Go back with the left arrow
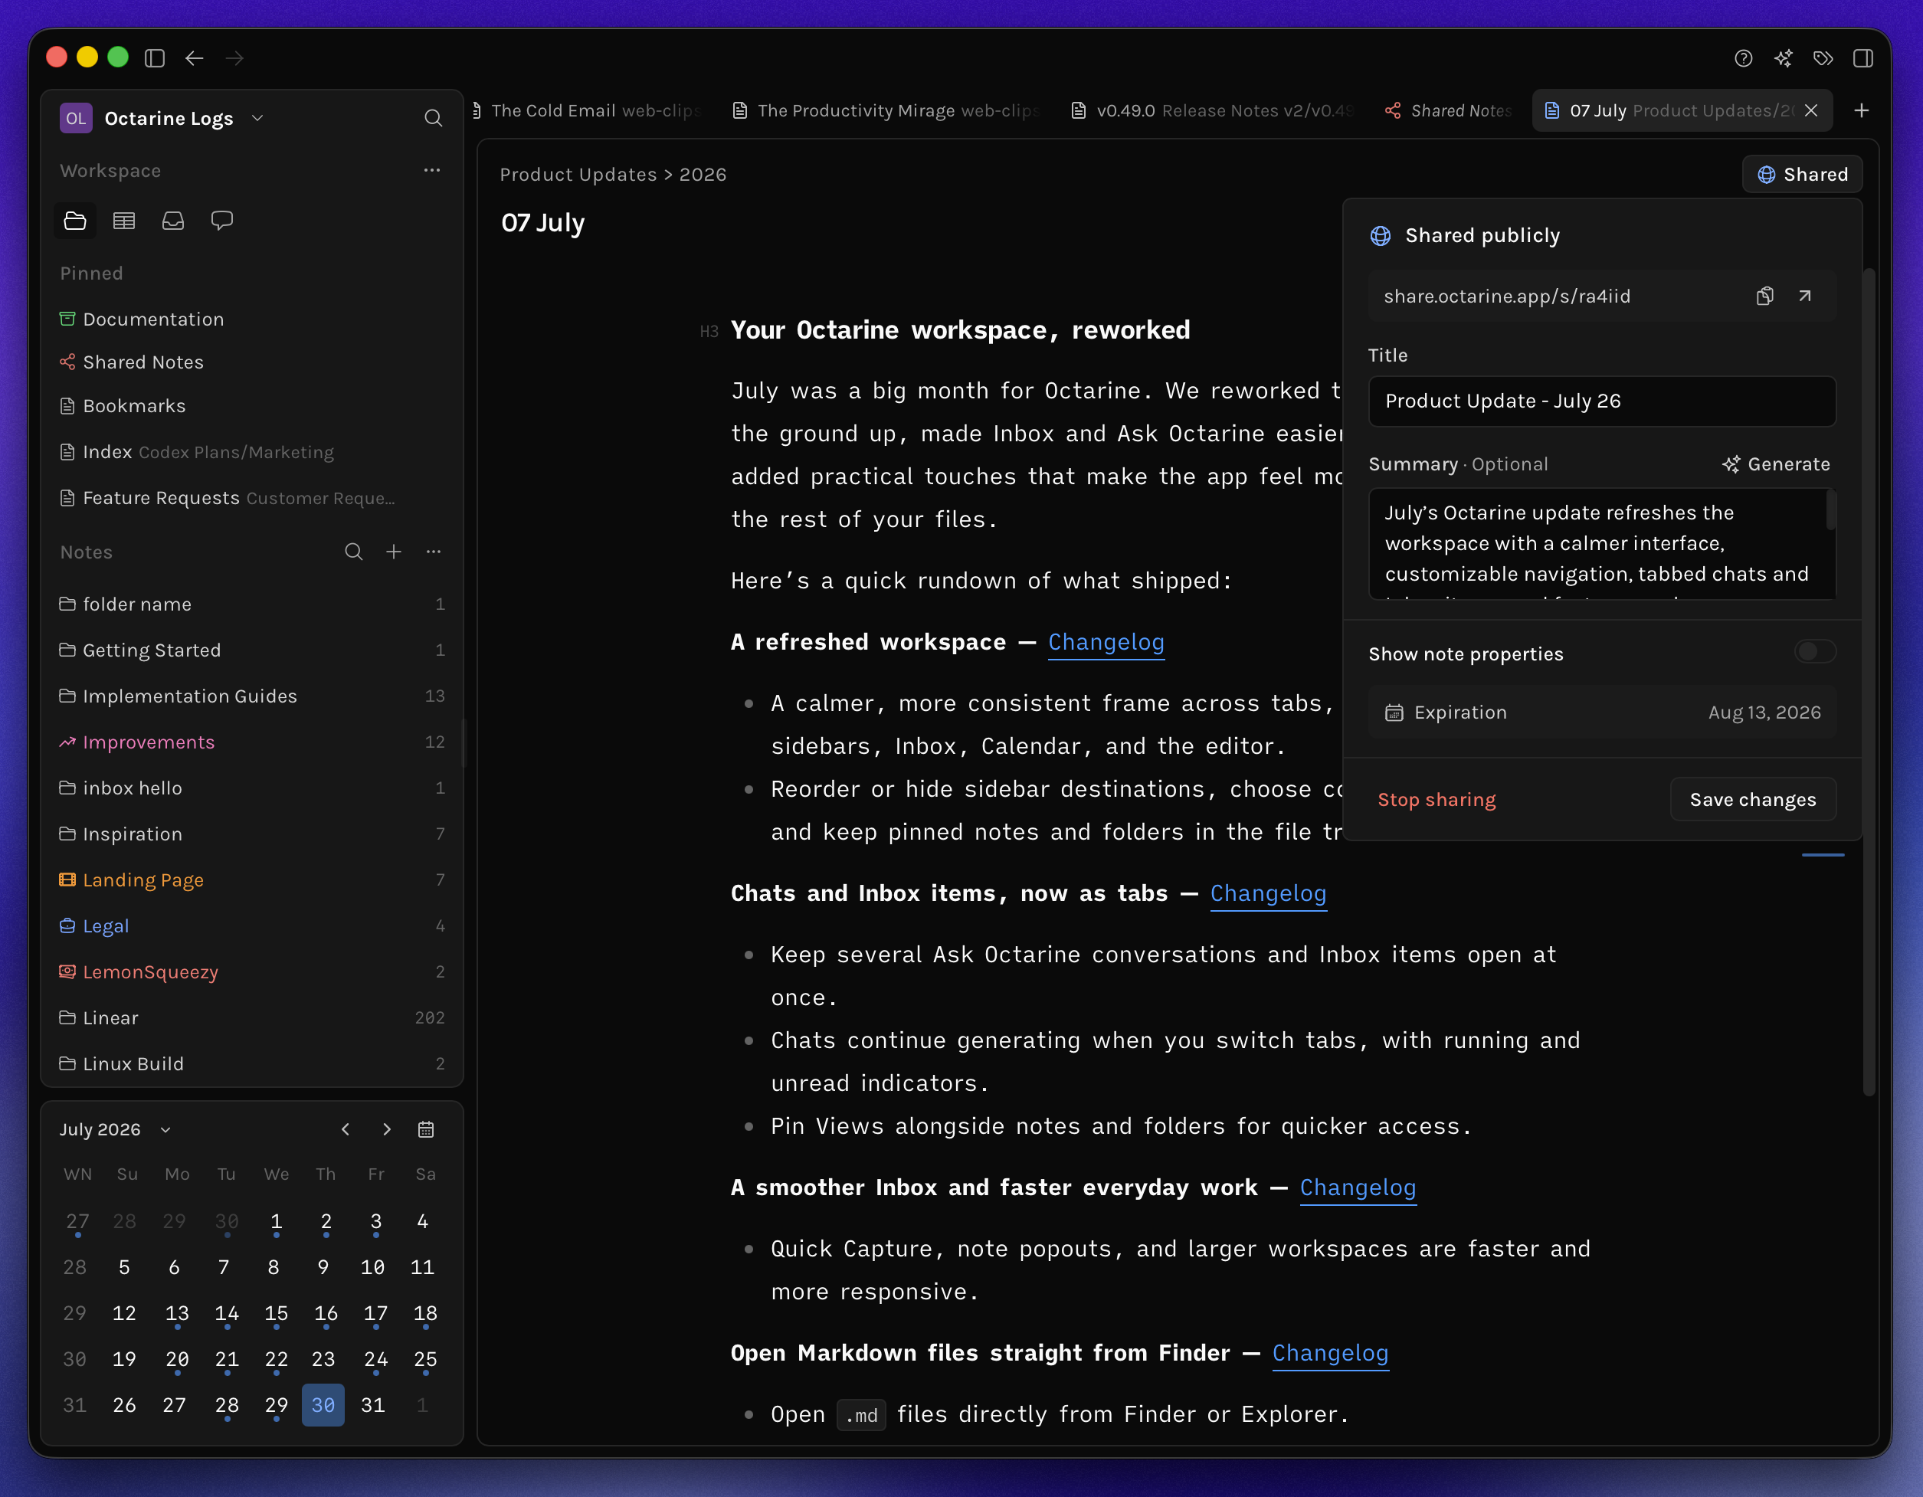Viewport: 1923px width, 1497px height. click(x=195, y=58)
